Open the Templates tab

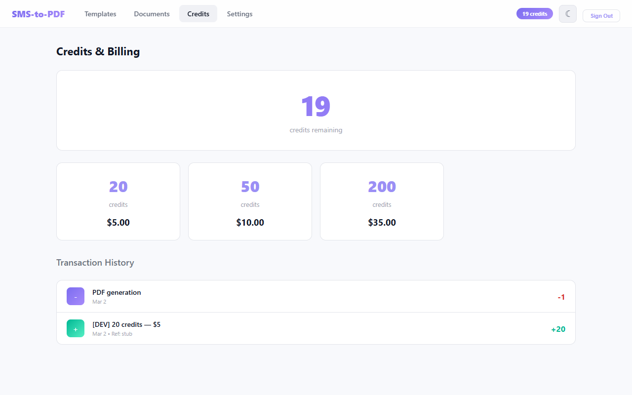pos(100,14)
